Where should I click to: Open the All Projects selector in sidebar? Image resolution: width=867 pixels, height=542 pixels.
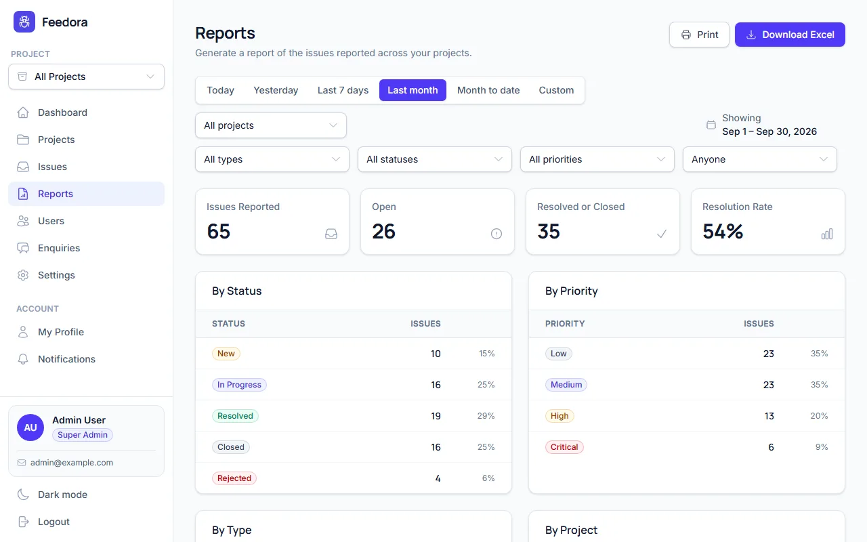click(x=87, y=77)
